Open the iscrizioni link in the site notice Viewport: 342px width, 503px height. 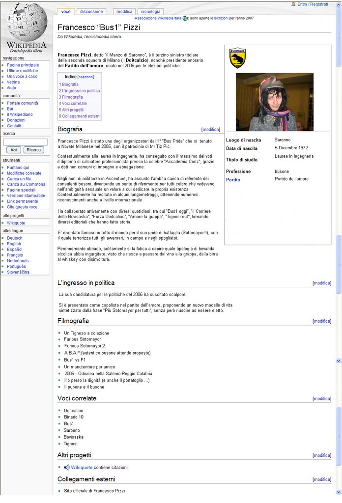(221, 18)
